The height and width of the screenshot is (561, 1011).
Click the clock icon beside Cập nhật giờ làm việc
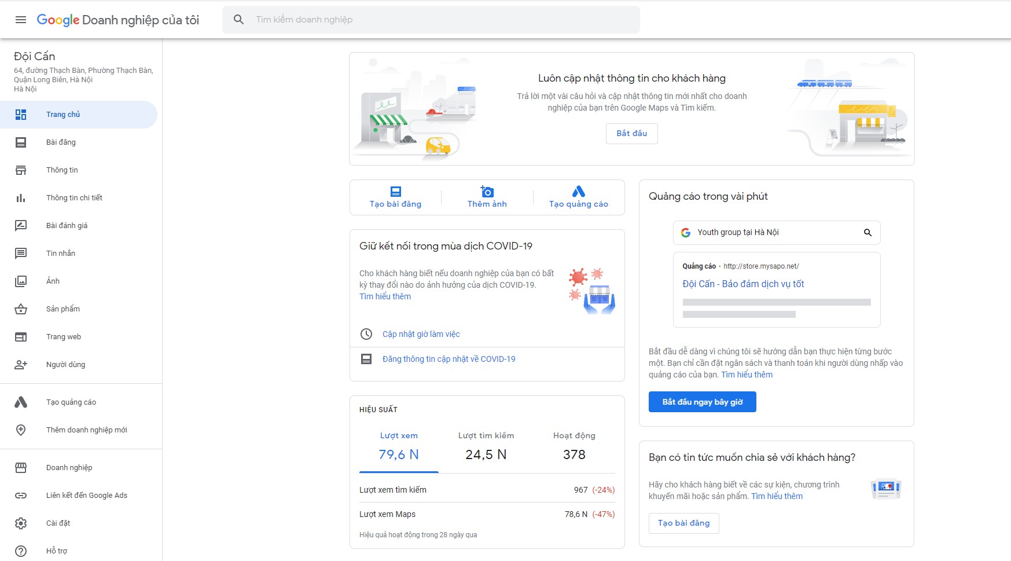[366, 334]
